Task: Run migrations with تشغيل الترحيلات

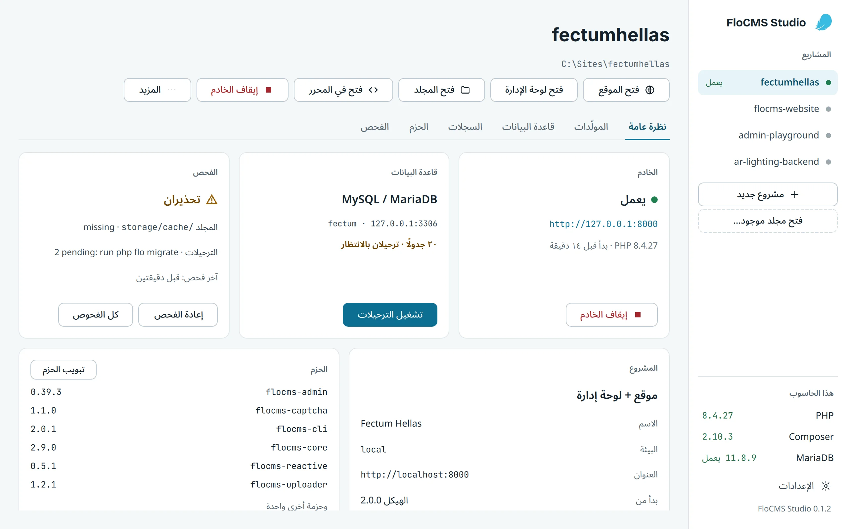Action: (x=390, y=314)
